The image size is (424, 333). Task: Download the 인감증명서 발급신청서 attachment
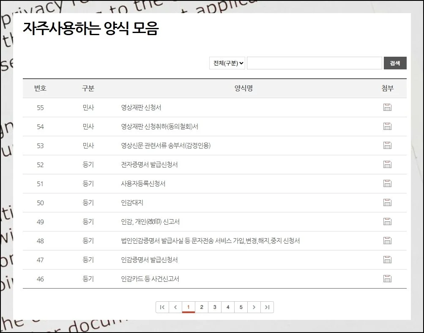[x=387, y=260]
